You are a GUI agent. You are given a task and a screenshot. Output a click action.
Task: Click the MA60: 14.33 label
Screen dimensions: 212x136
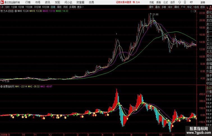pos(62,11)
